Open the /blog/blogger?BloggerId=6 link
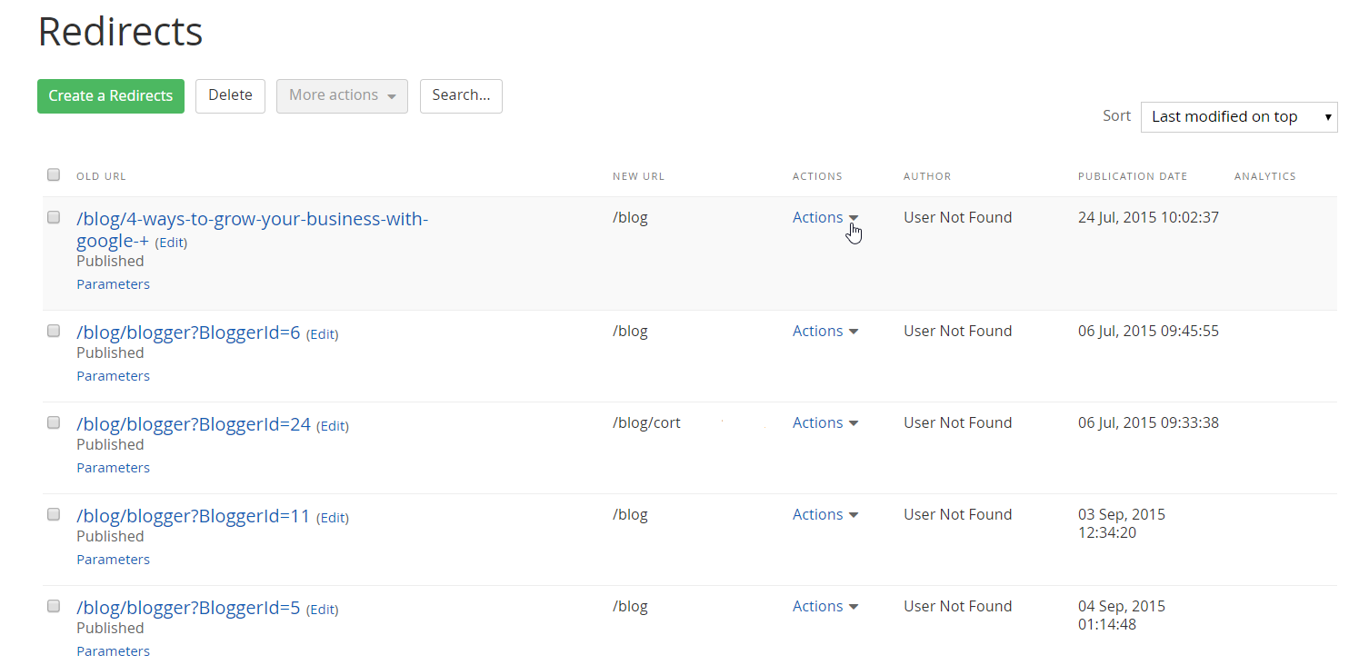This screenshot has width=1349, height=665. [188, 332]
